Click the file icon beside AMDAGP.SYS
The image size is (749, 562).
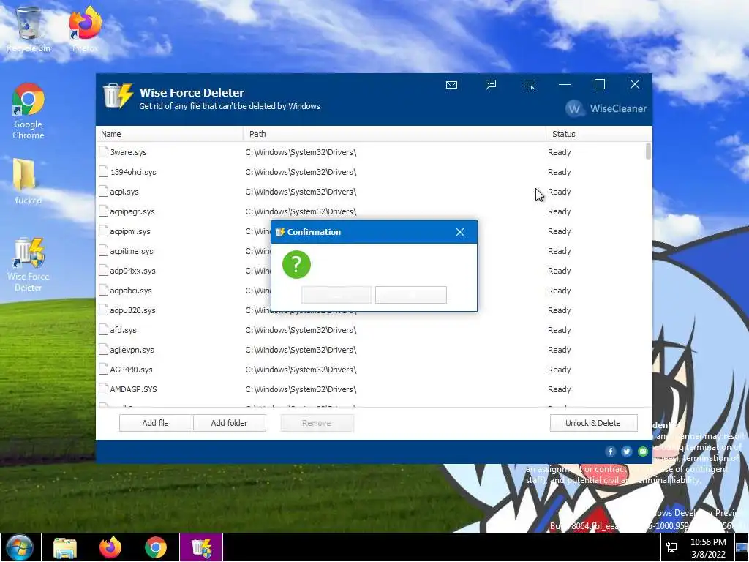[103, 389]
